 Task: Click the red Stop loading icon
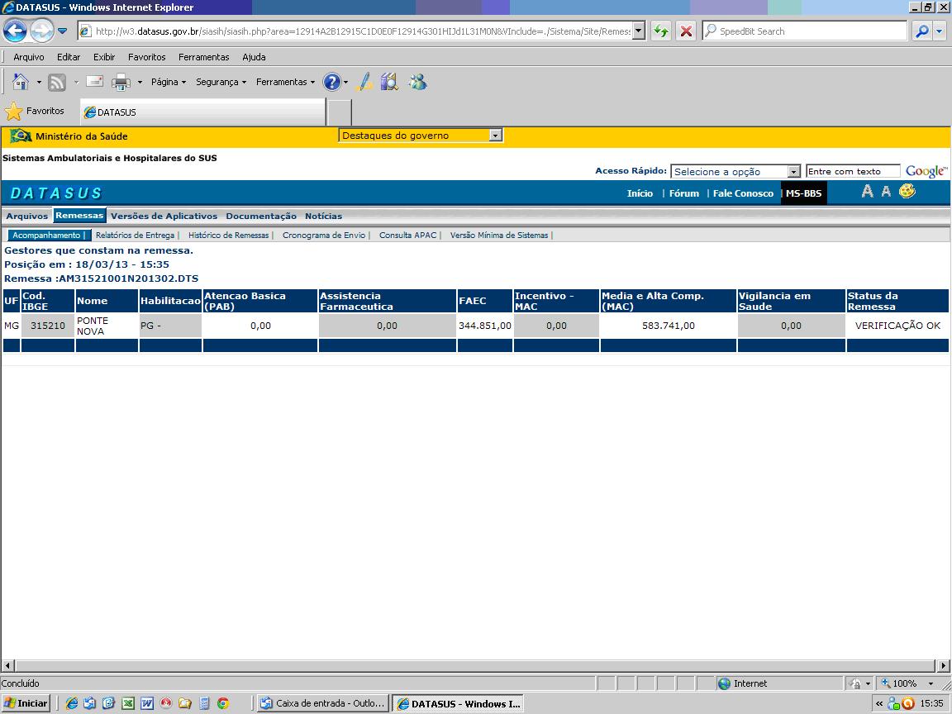tap(686, 31)
